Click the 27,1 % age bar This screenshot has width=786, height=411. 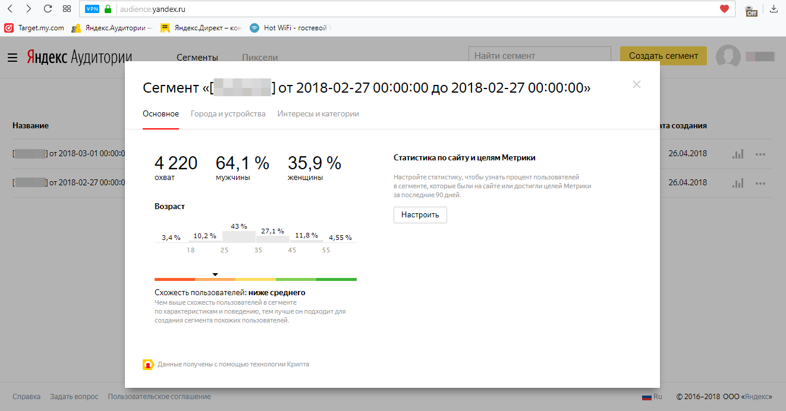point(272,239)
